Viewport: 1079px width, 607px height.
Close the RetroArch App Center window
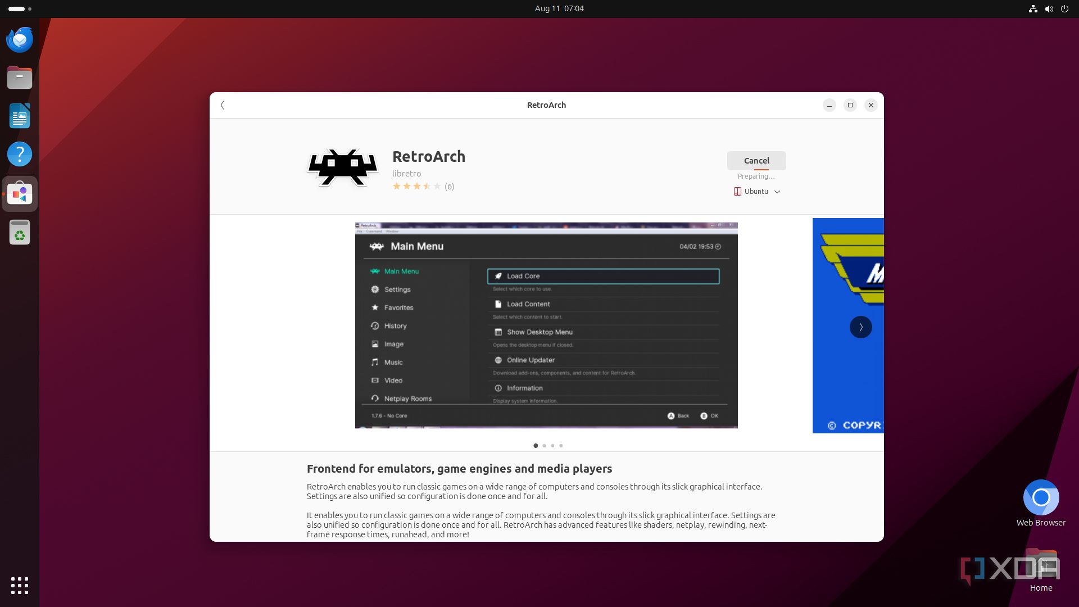871,105
